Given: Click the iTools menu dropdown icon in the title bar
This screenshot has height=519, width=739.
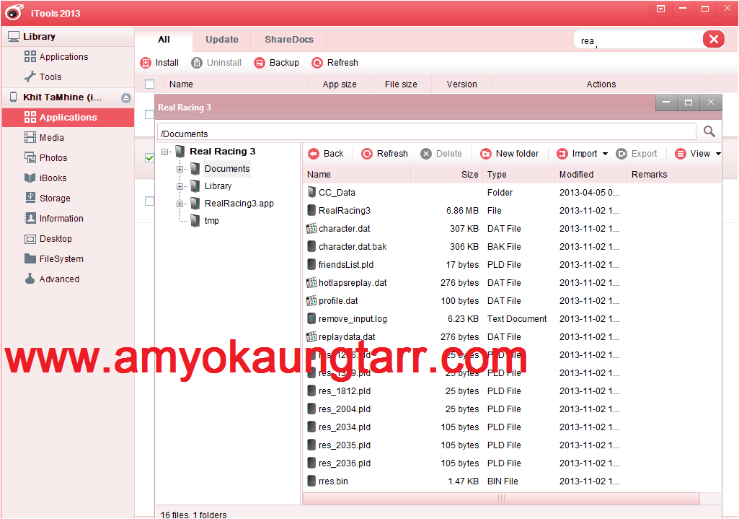Looking at the screenshot, I should coord(660,9).
